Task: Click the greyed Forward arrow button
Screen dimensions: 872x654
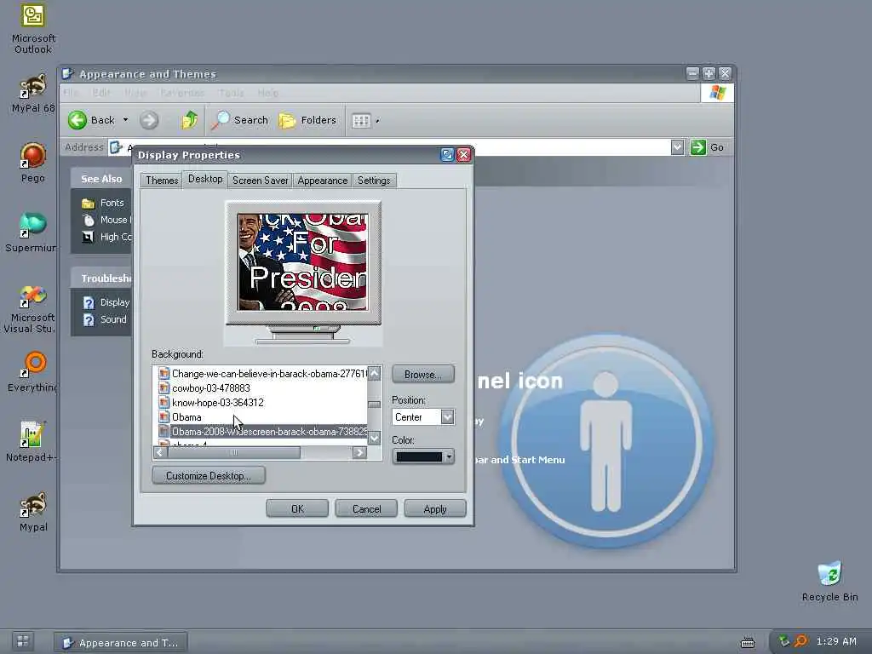Action: 149,120
